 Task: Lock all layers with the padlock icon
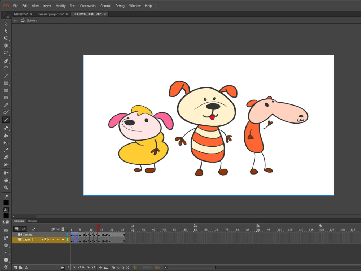point(63,229)
